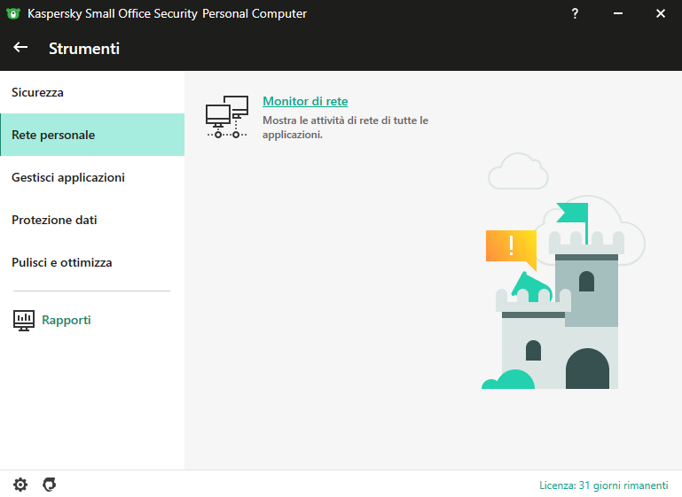Viewport: 682px width, 497px height.
Task: Open the Gestisci applicazioni section
Action: point(92,177)
